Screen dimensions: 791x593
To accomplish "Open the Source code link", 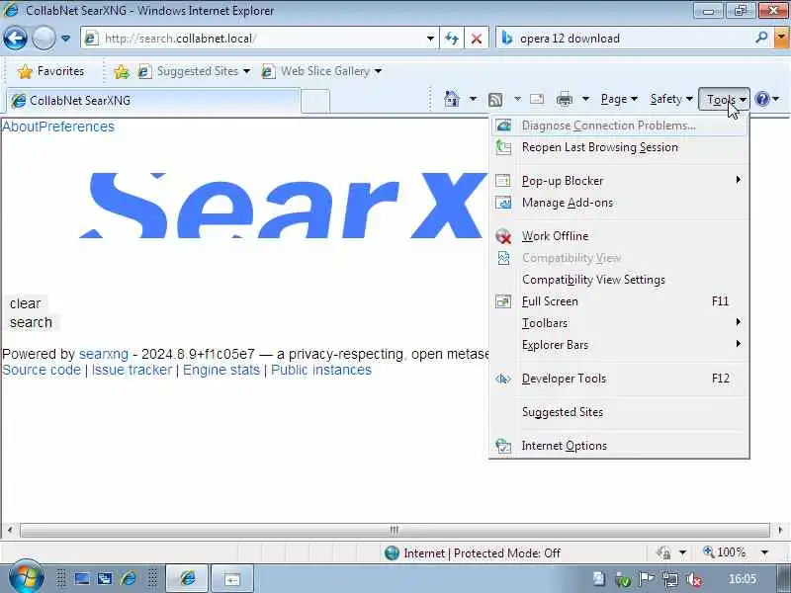I will (x=42, y=370).
